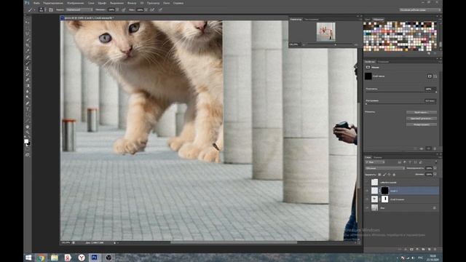Viewport: 466px width, 262px height.
Task: Switch to the Гистограмма tab
Action: (x=312, y=20)
